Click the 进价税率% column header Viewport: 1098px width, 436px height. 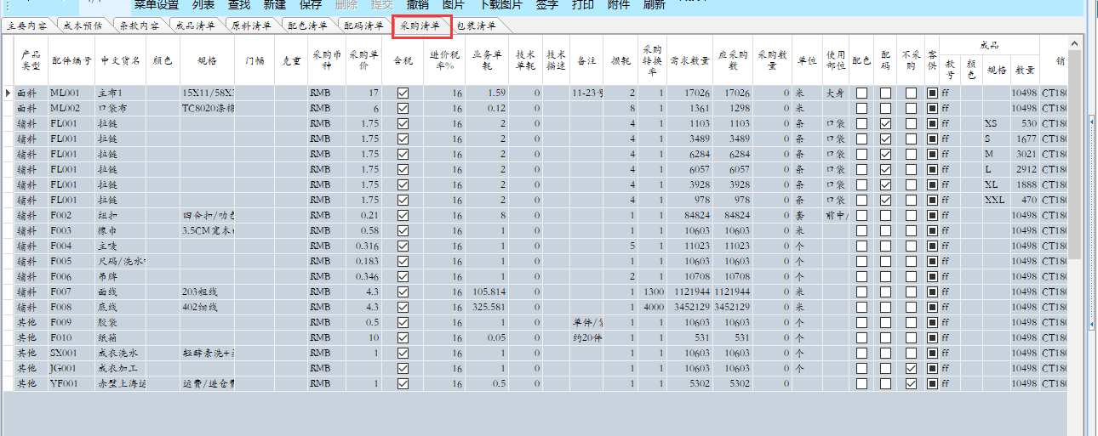(x=443, y=59)
